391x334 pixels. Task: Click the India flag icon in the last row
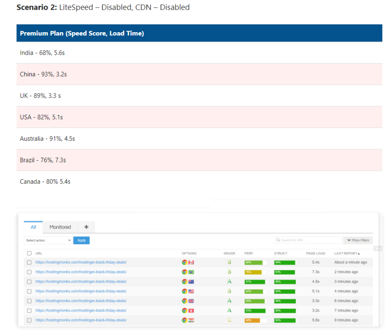tap(191, 319)
